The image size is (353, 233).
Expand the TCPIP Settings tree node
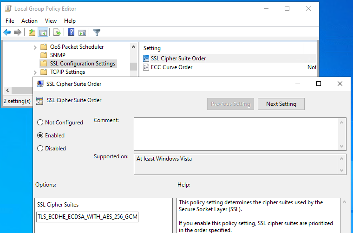[x=35, y=72]
